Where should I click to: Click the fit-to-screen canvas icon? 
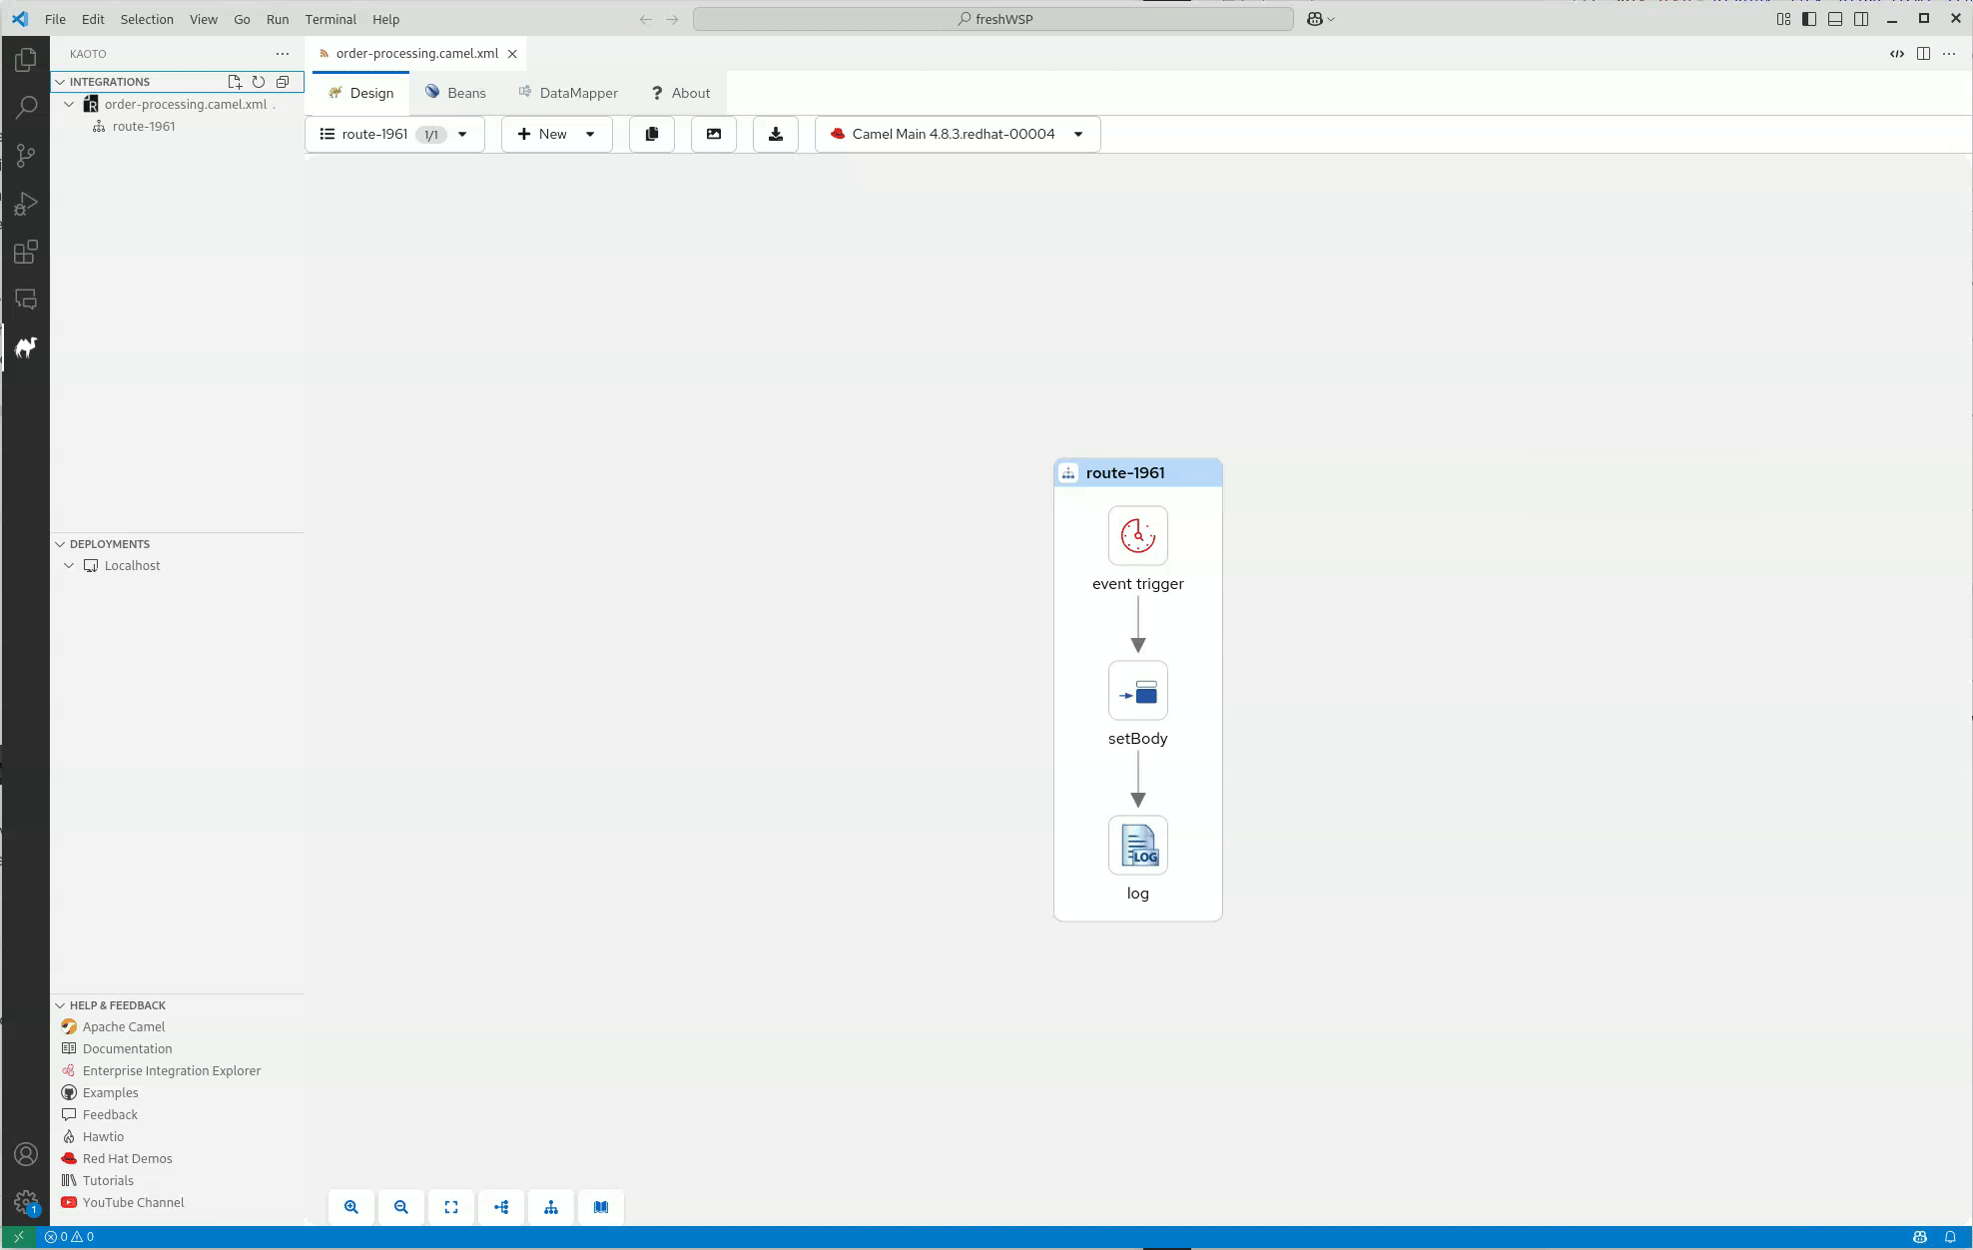point(451,1207)
